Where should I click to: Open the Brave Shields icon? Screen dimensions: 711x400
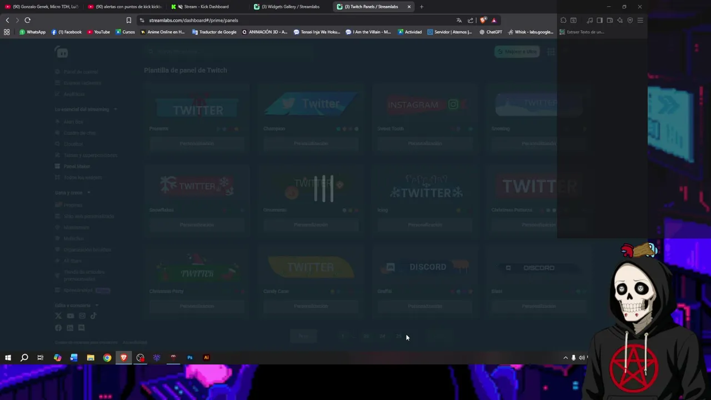[483, 20]
